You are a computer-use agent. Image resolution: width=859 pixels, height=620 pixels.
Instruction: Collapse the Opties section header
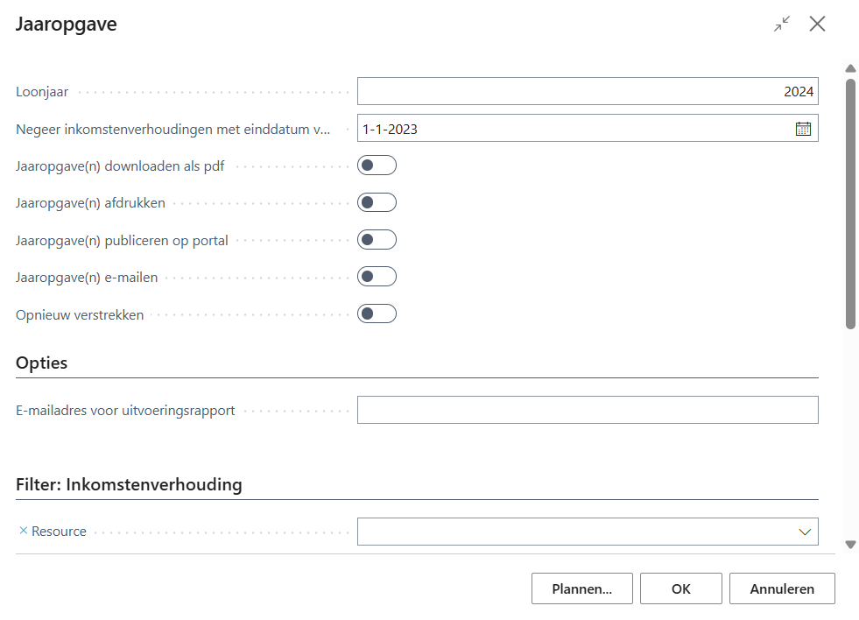click(41, 363)
